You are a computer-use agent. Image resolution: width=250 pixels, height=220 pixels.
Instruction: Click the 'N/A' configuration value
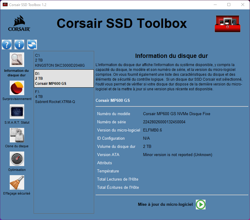(x=146, y=138)
